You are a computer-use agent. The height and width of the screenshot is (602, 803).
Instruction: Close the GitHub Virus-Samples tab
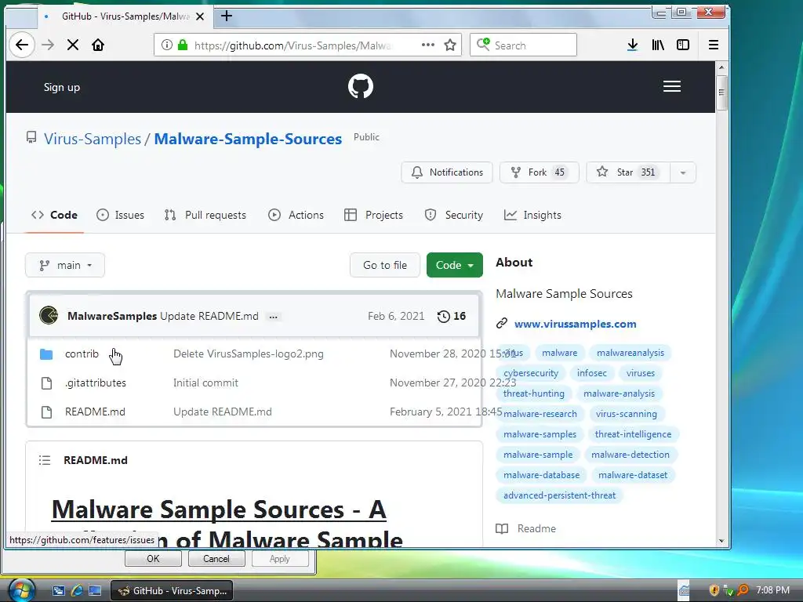point(200,16)
